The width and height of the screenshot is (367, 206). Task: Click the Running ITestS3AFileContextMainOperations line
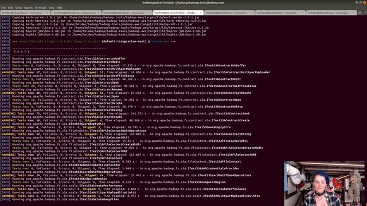[73, 130]
